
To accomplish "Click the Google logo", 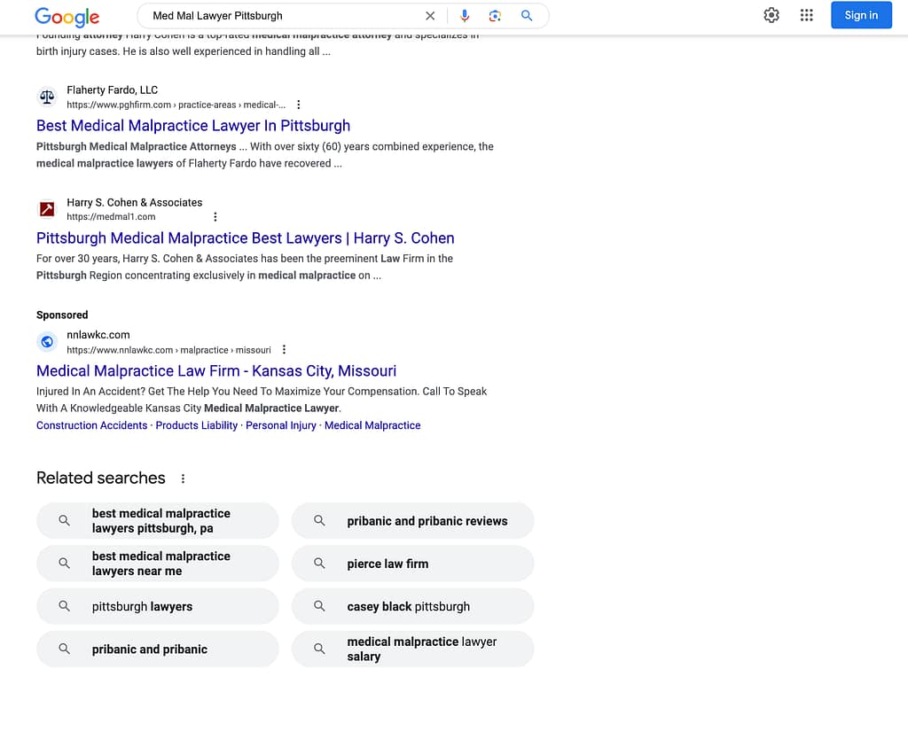I will (x=67, y=16).
